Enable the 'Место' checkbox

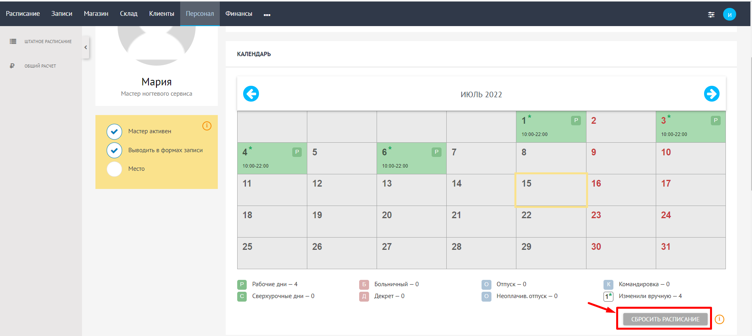(114, 169)
